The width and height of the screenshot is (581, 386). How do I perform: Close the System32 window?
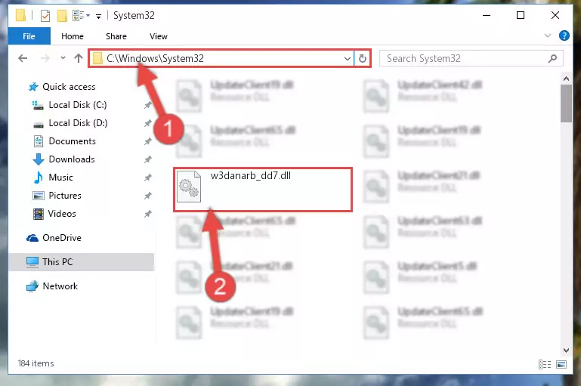[555, 16]
